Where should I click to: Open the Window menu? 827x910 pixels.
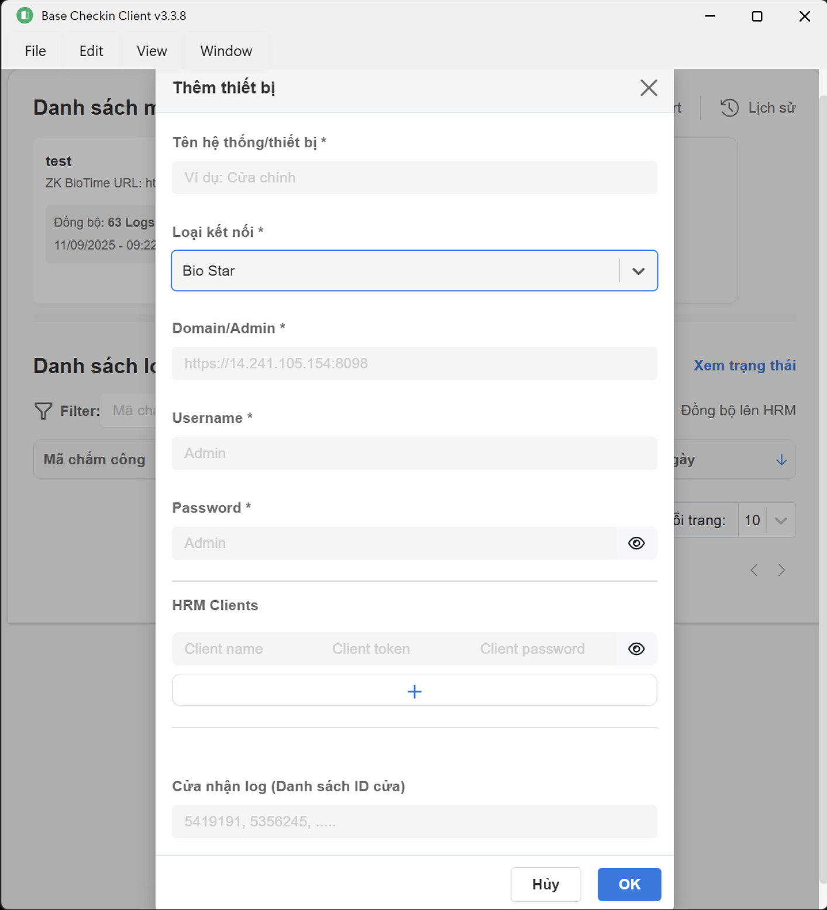(226, 51)
